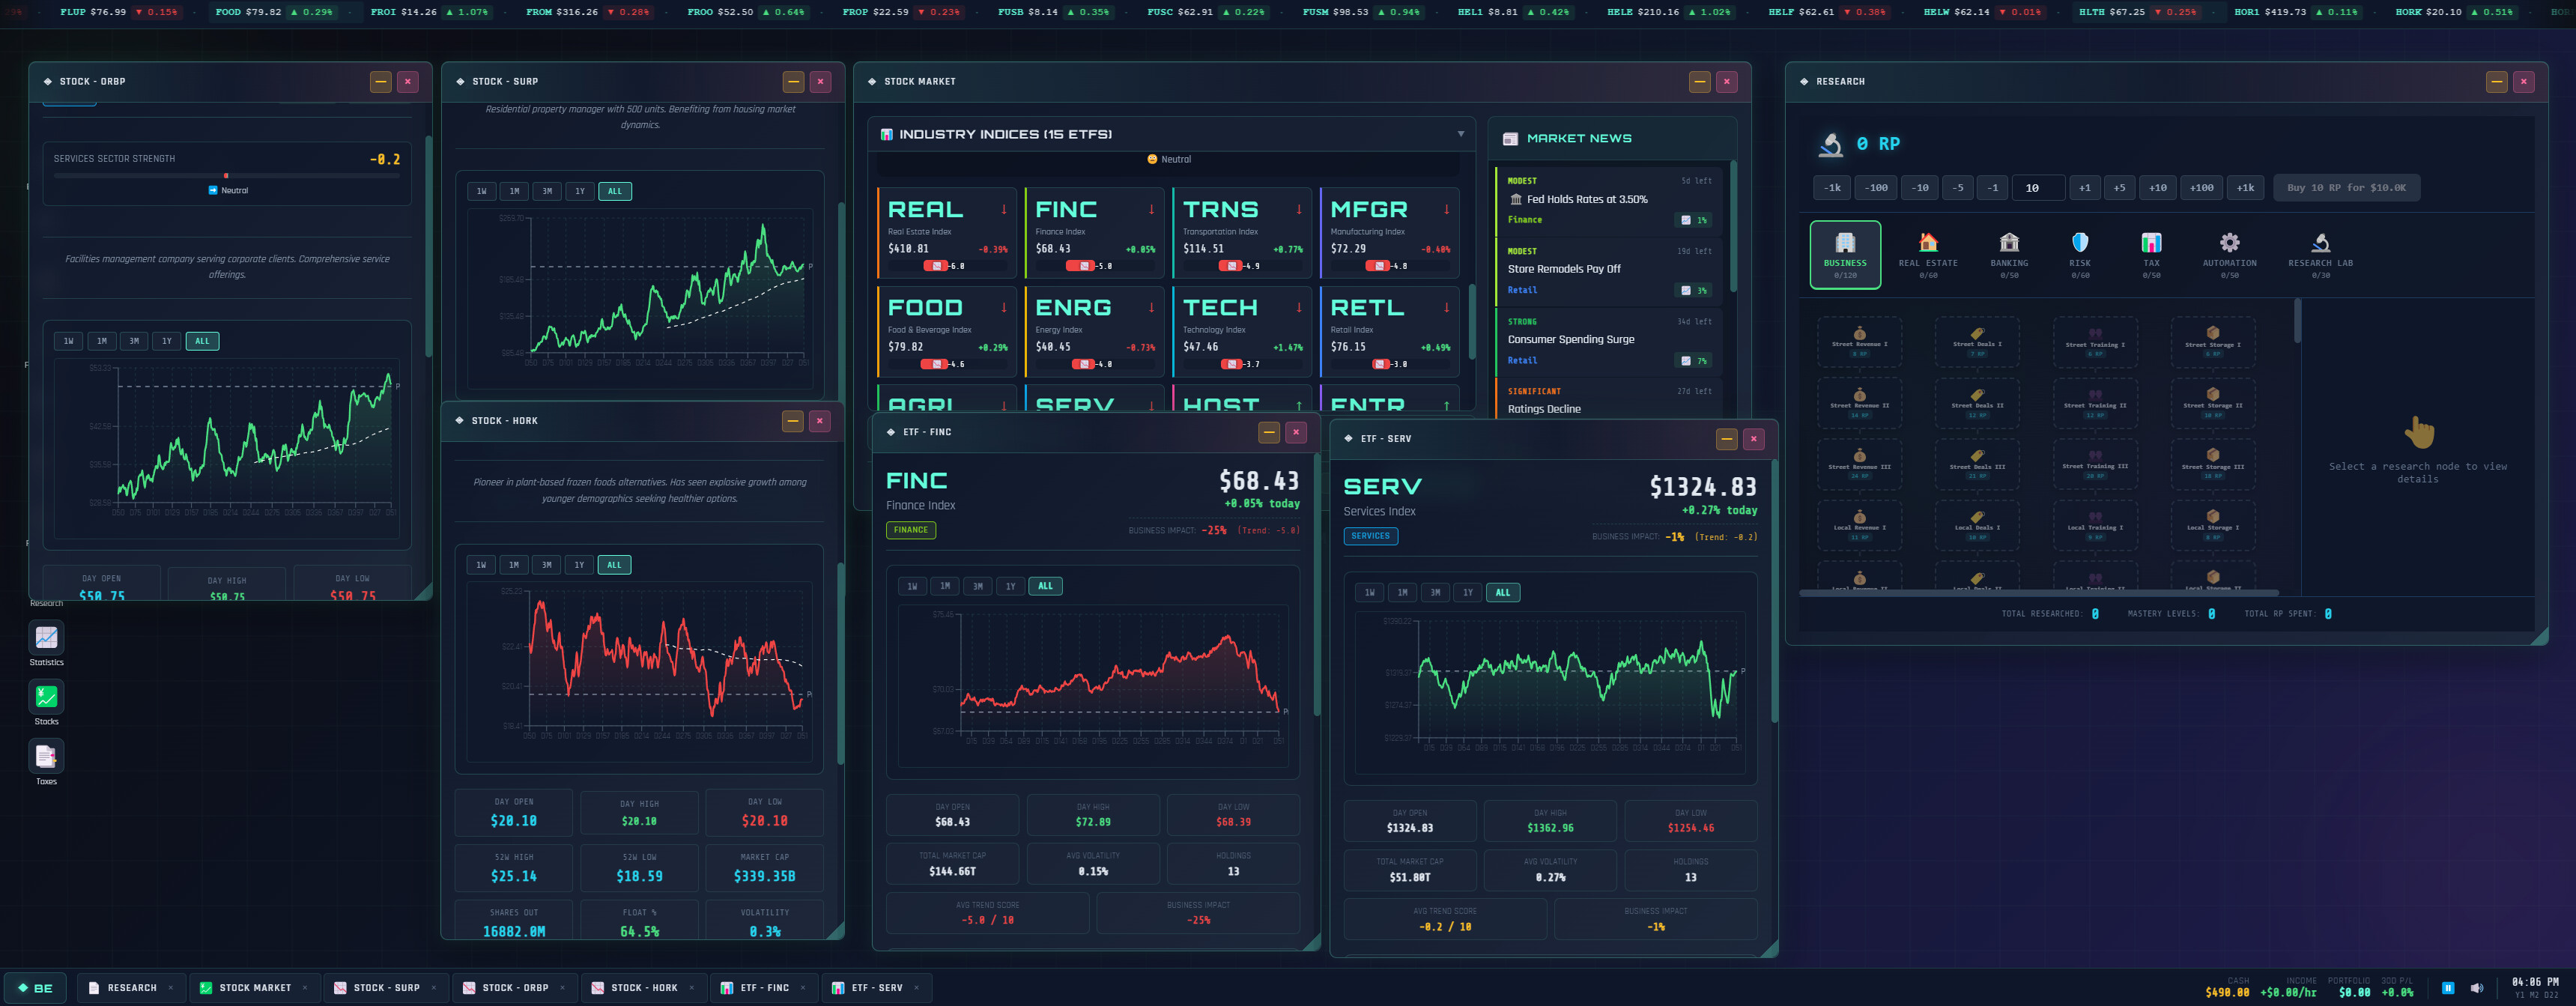Click the Buy 10 RP for $10.0K button

[x=2346, y=187]
